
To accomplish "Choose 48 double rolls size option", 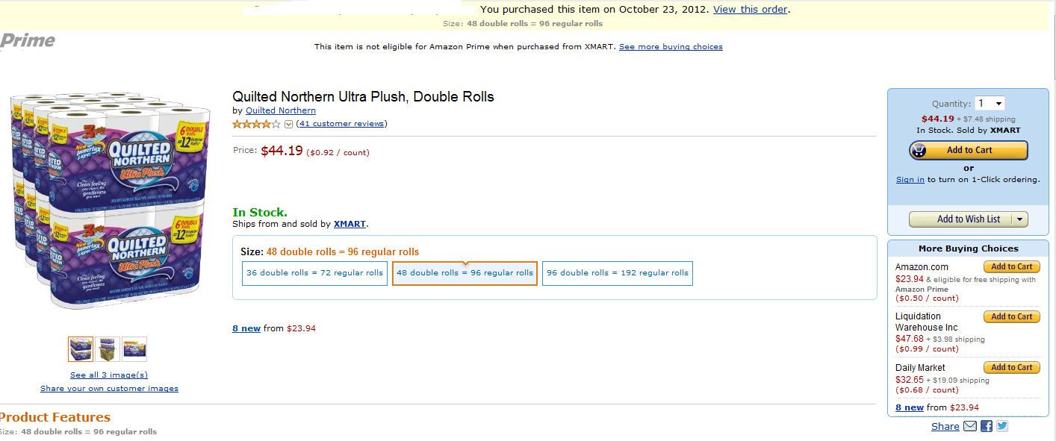I will point(465,273).
